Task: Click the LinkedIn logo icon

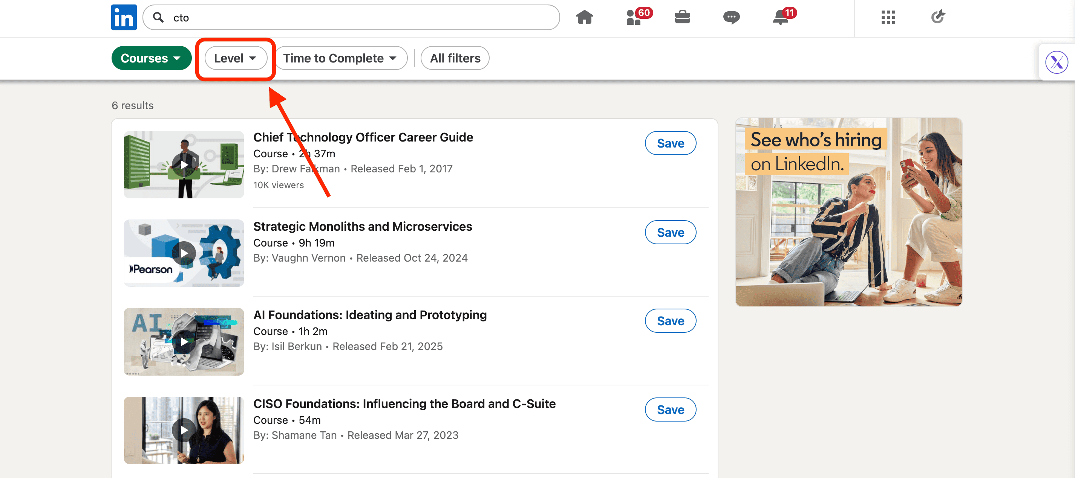Action: point(124,18)
